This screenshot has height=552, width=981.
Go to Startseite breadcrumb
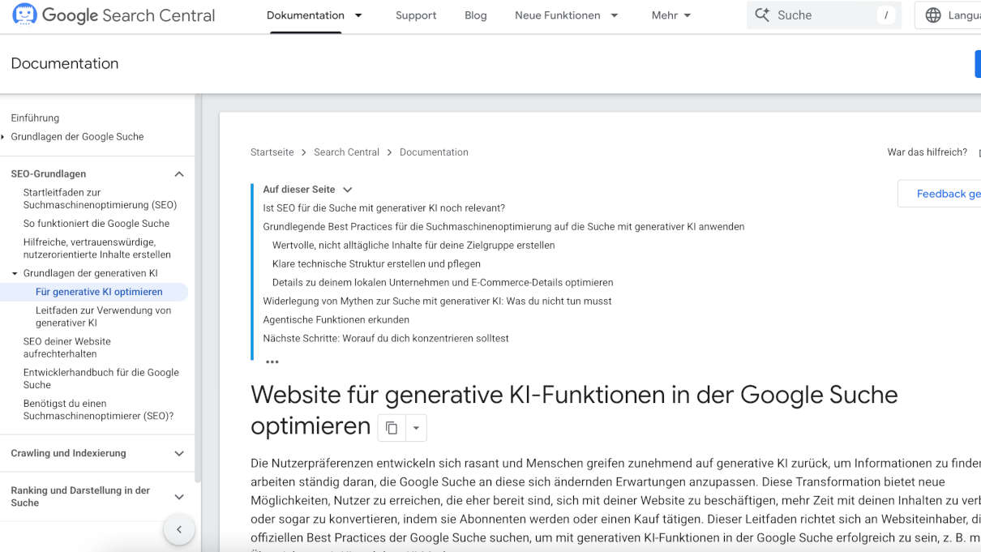[x=272, y=152]
